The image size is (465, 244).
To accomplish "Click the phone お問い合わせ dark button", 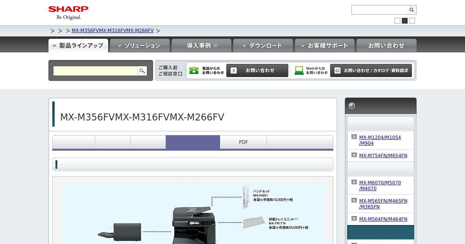I will point(257,70).
